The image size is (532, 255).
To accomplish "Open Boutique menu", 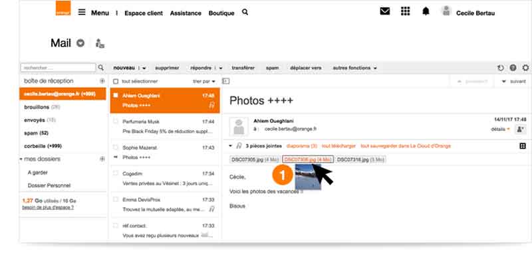I will [x=221, y=13].
